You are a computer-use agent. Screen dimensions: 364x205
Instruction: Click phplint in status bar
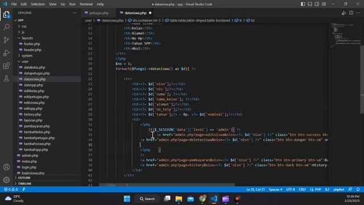click(x=339, y=190)
